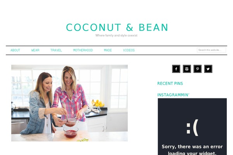This screenshot has height=155, width=233.
Task: Click the tagline Where family and style coexist
Action: 116,35
